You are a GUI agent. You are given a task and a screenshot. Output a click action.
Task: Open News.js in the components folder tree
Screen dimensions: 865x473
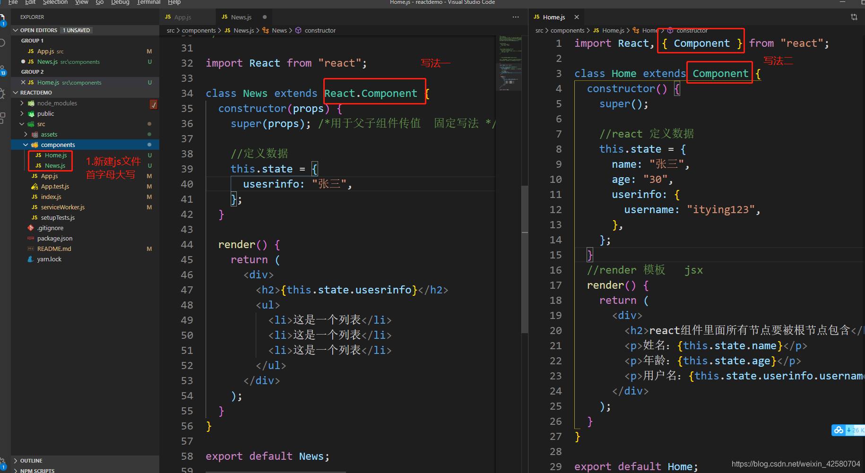point(55,165)
